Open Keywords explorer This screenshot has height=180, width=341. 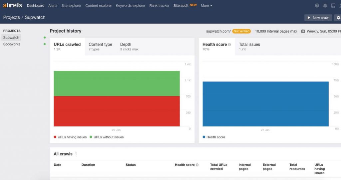[x=131, y=6]
